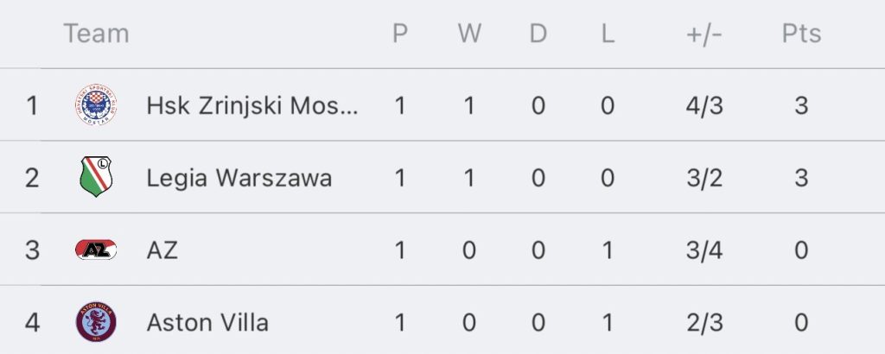Select rank number 4 in the table
Viewport: 885px width, 354px height.
coord(33,323)
